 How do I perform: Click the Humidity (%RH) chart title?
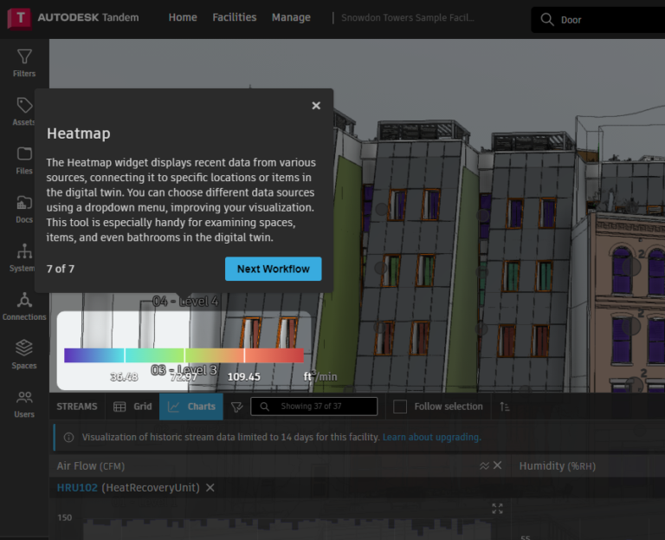[558, 466]
